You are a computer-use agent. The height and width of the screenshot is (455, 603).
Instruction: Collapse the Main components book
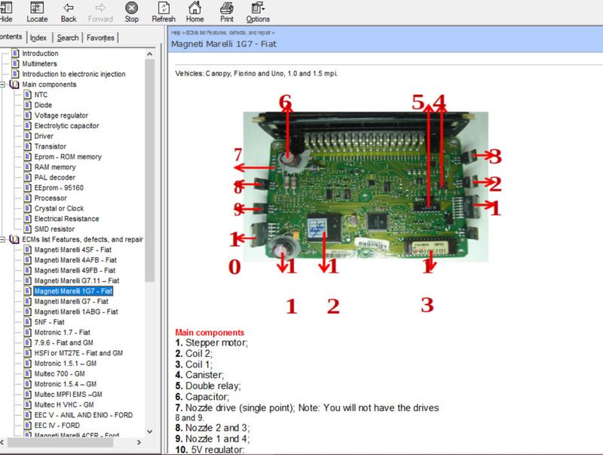[x=4, y=85]
